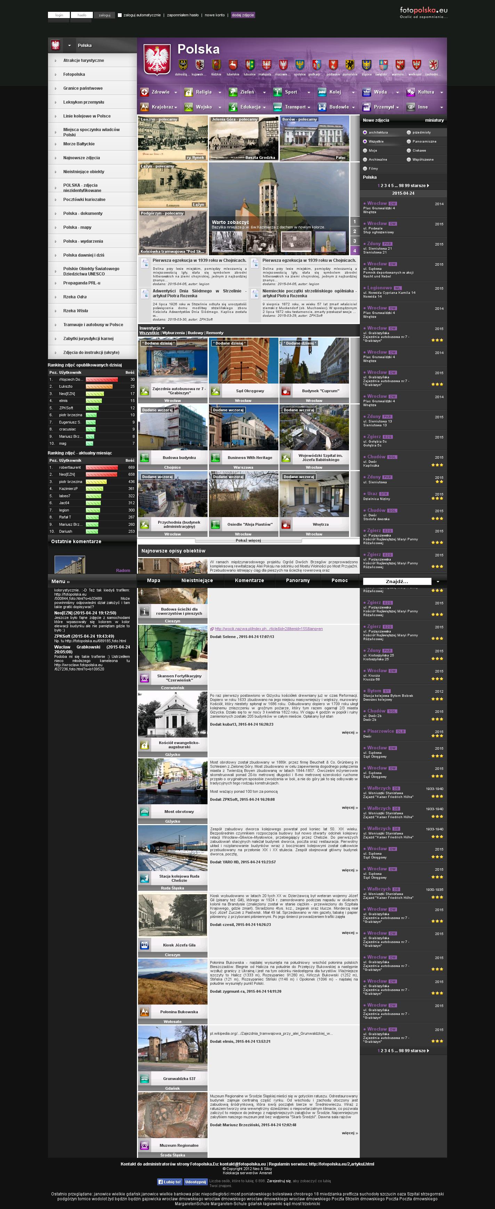495x1209 pixels.
Task: Open the Kultura theater masks icon
Action: [x=411, y=92]
